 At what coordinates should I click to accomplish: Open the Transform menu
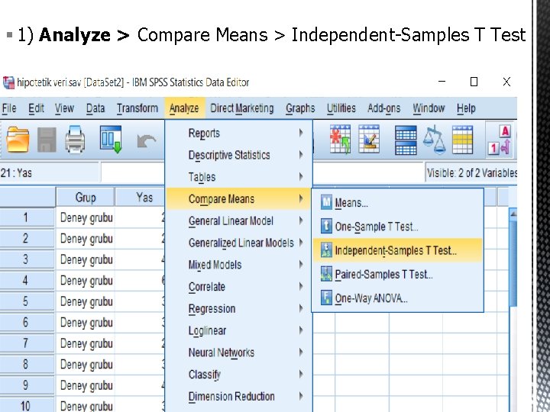click(137, 108)
